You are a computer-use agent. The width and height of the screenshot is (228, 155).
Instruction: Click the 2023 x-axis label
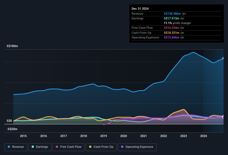(184, 136)
